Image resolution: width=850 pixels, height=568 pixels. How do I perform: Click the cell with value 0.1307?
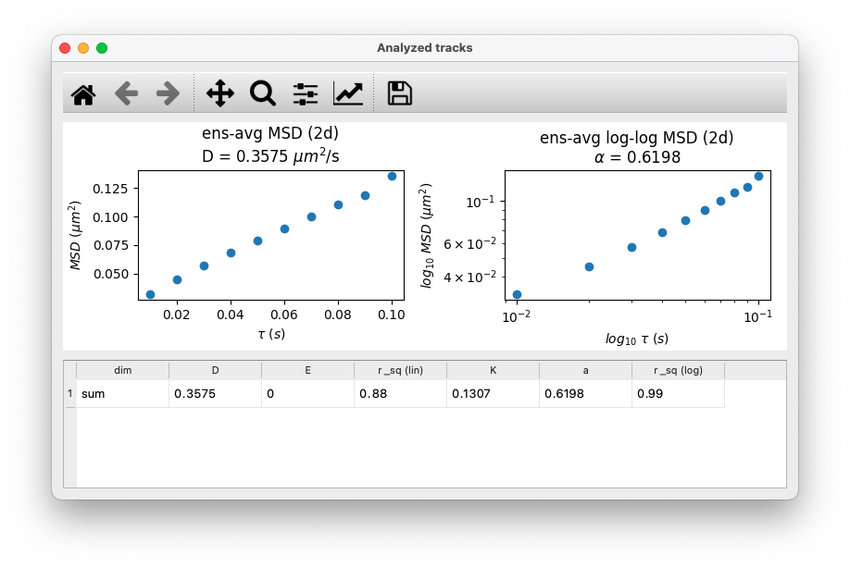493,394
